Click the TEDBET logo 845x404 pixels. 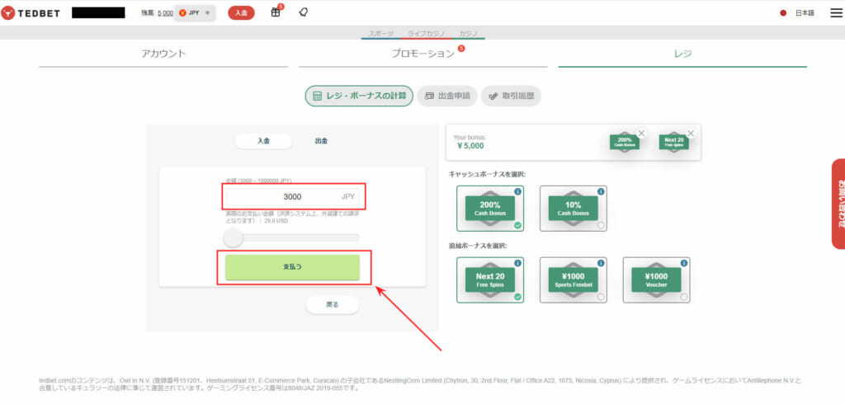tap(31, 13)
